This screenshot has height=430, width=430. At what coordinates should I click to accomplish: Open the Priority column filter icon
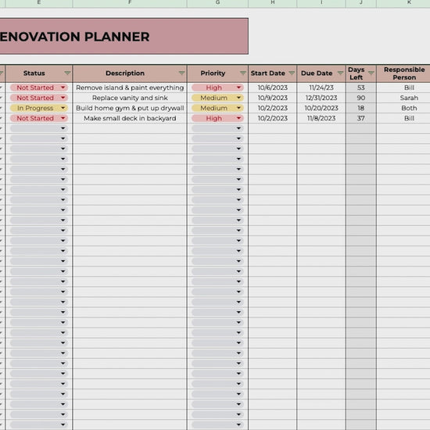pos(243,73)
